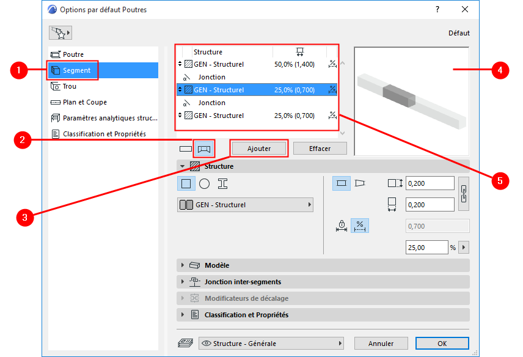523x357 pixels.
Task: Select highlighted GEN - Structurel 25,0% segment
Action: pyautogui.click(x=257, y=90)
